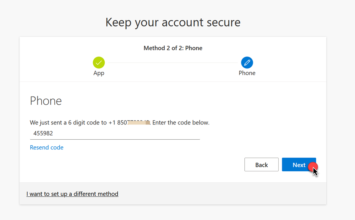Select the Phone step label text
This screenshot has height=220, width=355.
click(247, 73)
